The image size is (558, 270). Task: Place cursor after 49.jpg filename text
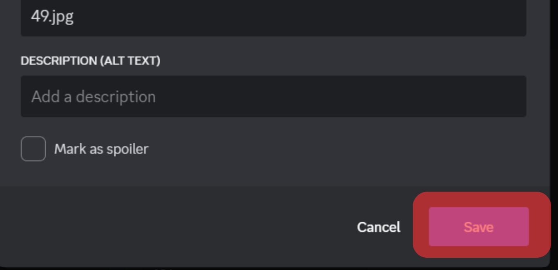75,17
